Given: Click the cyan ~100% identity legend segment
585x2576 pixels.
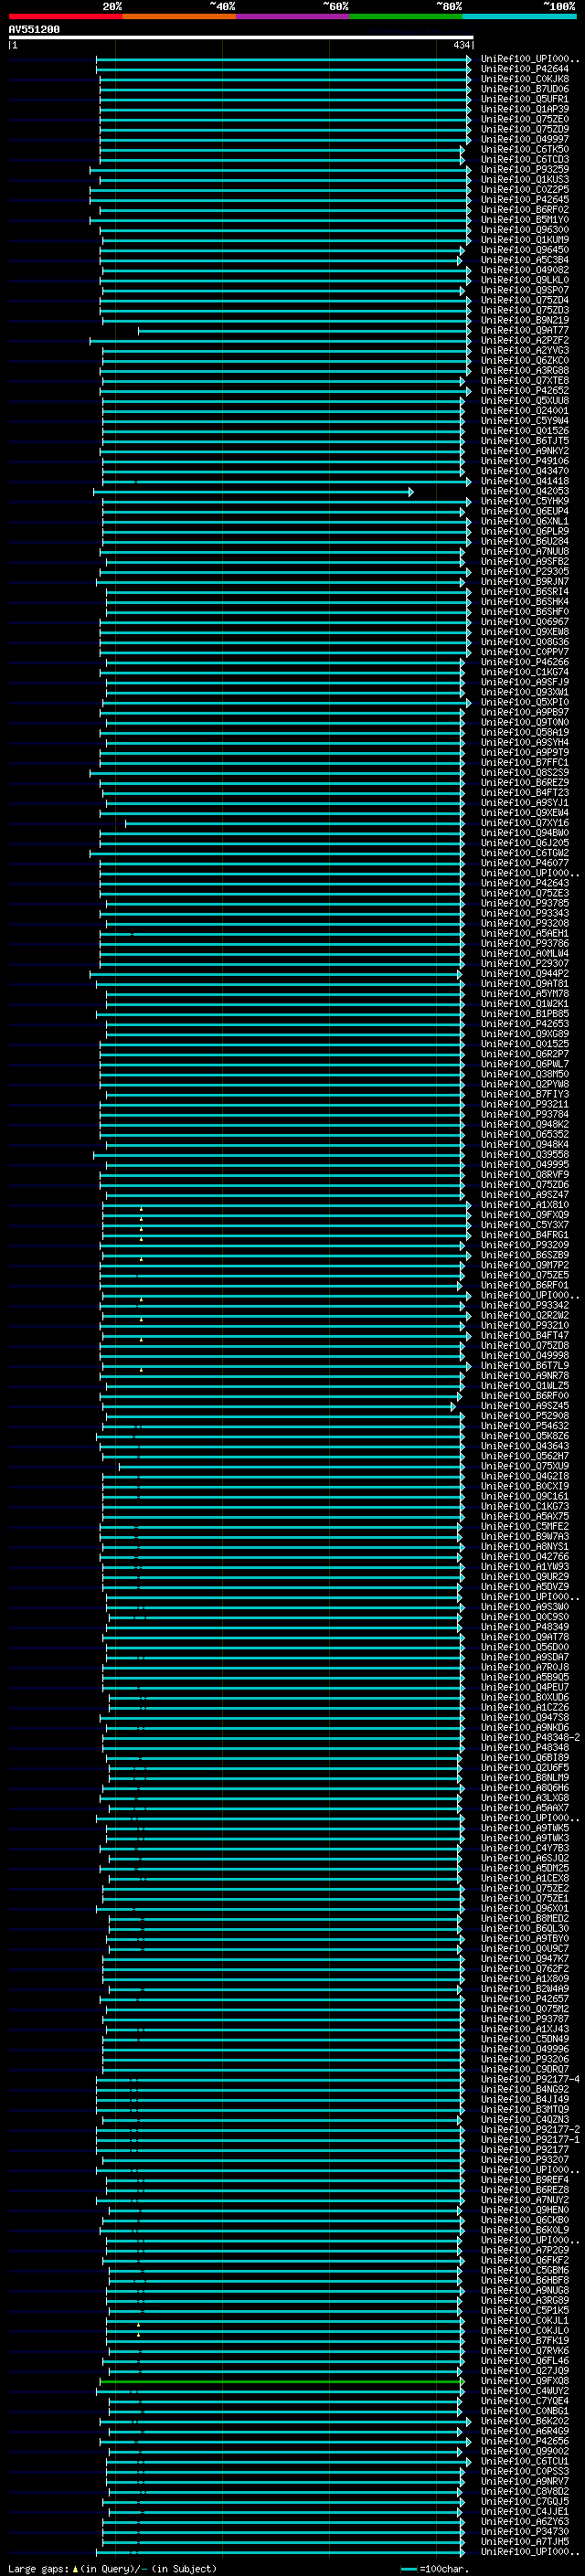Looking at the screenshot, I should 519,17.
